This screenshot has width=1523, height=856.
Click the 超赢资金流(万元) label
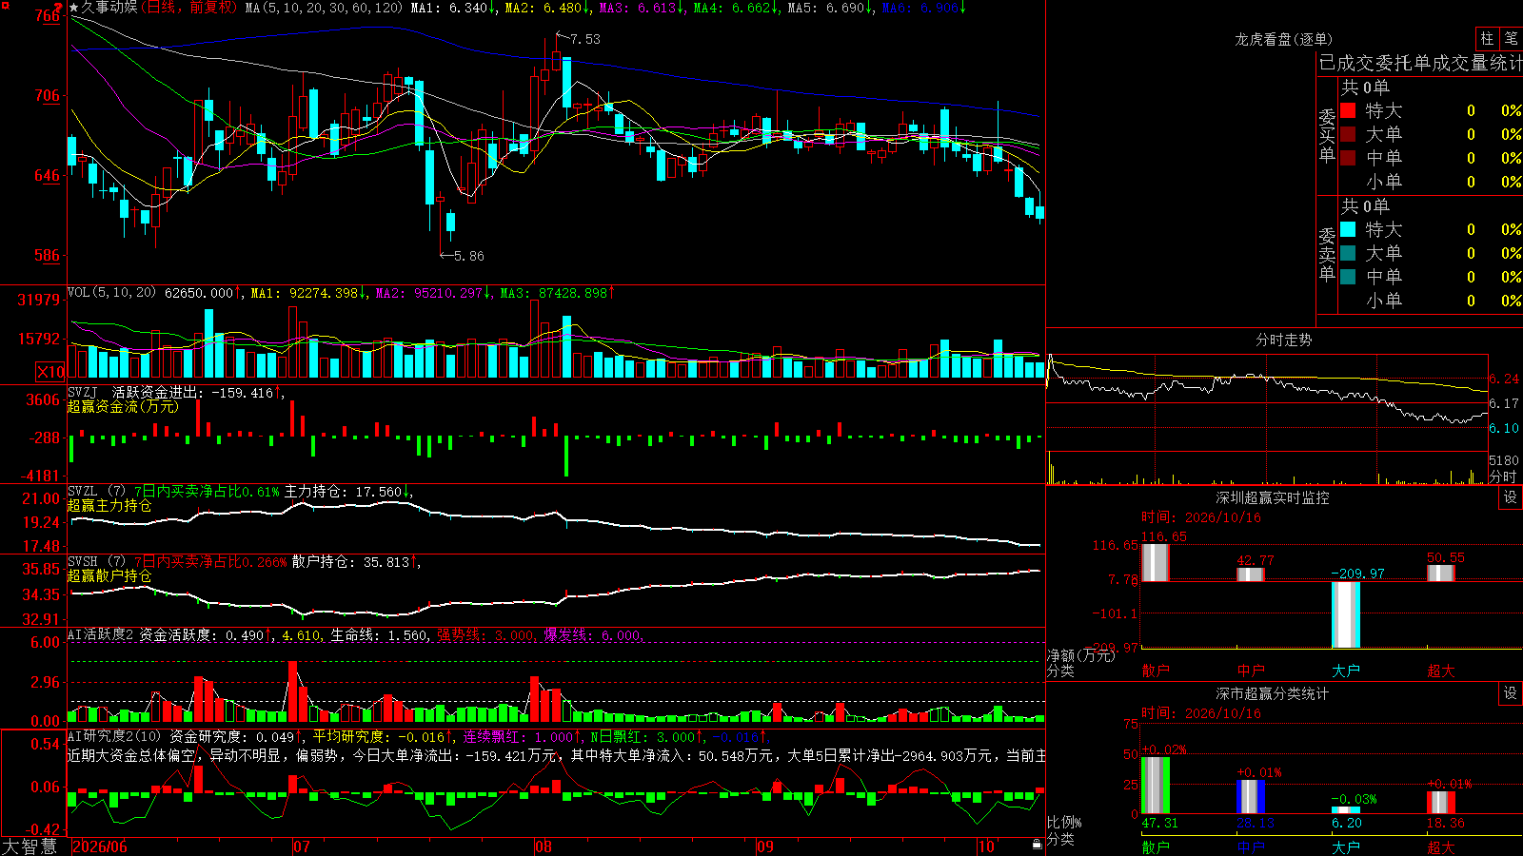[123, 406]
